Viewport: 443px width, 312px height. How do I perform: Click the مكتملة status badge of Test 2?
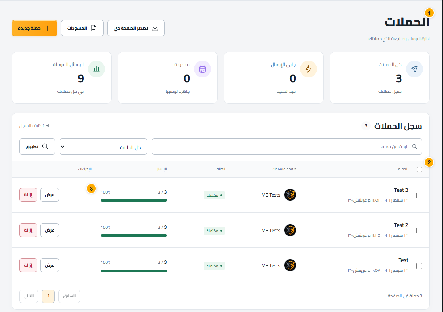214,231
